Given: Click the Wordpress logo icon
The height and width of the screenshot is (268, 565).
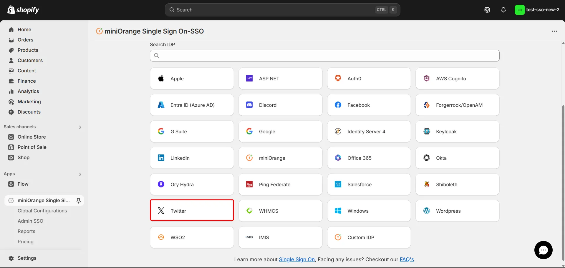Looking at the screenshot, I should click(426, 211).
